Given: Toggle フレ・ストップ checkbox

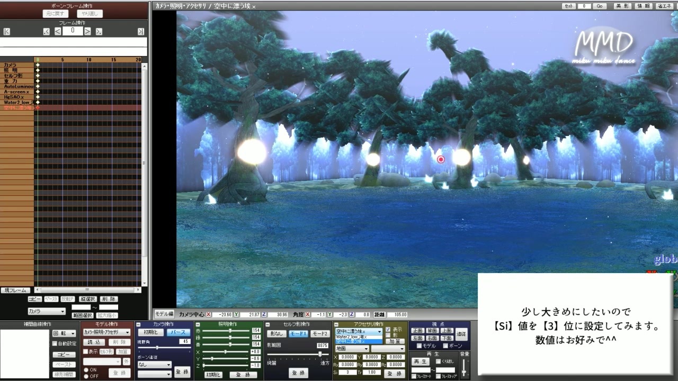Looking at the screenshot, I should 438,376.
